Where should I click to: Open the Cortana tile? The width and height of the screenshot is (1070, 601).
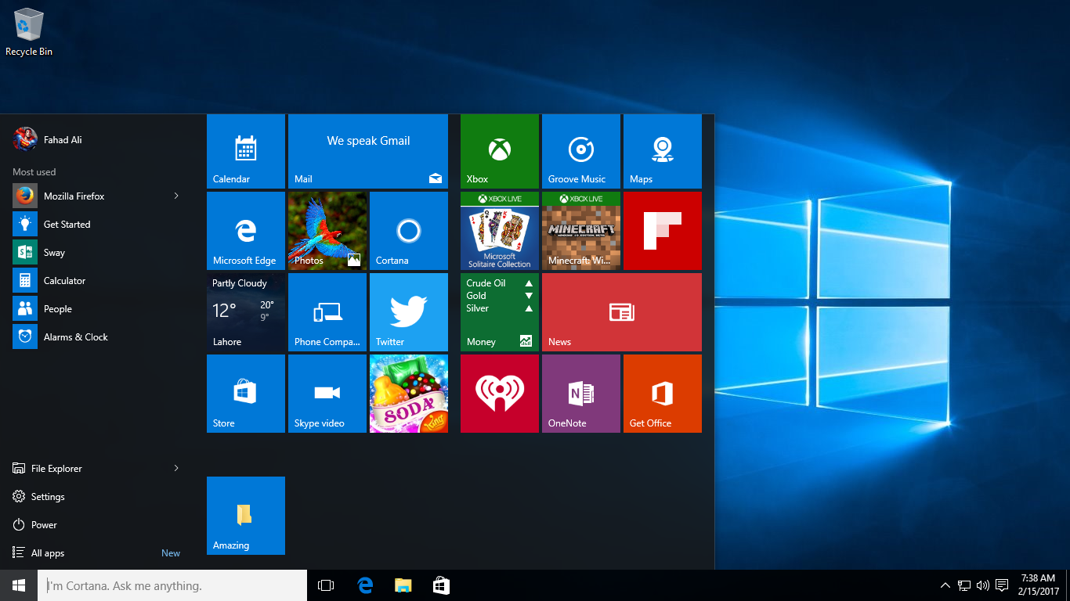click(409, 231)
